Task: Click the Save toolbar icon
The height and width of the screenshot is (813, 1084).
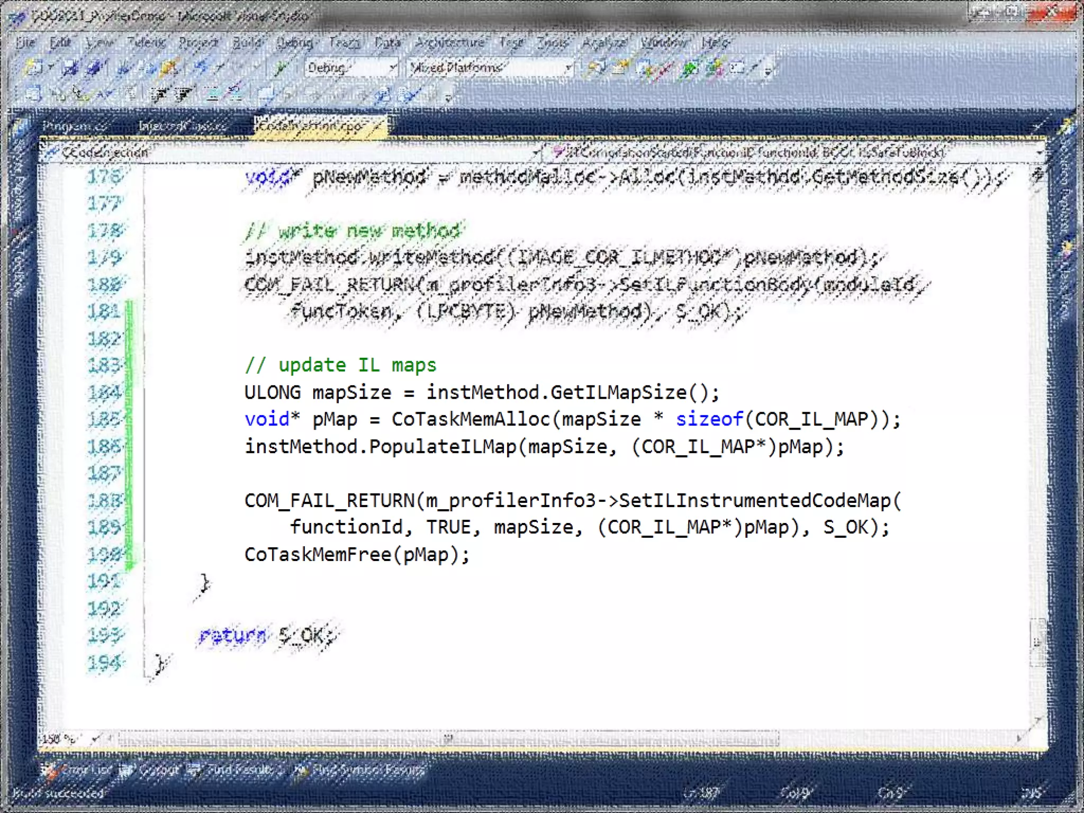Action: [70, 68]
